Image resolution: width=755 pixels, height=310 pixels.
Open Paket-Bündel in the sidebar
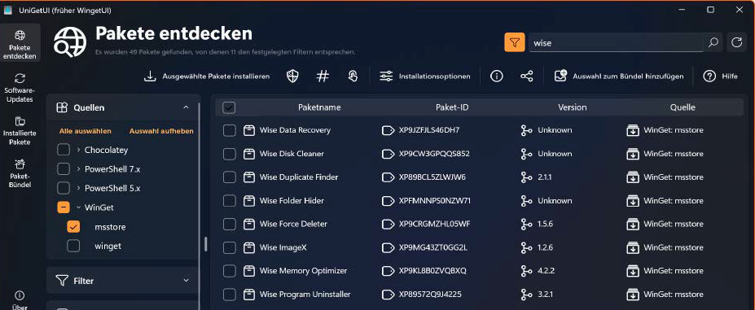(x=20, y=172)
